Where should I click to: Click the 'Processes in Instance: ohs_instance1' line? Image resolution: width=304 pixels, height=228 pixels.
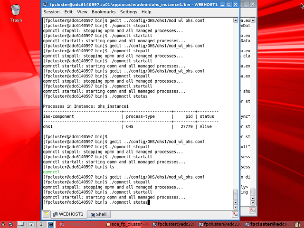(85, 106)
